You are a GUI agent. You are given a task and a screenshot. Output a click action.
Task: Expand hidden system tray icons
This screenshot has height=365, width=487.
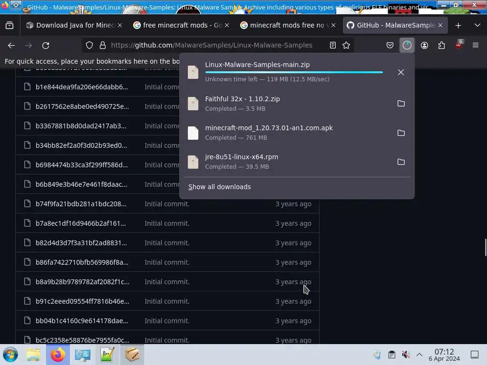[x=419, y=355]
